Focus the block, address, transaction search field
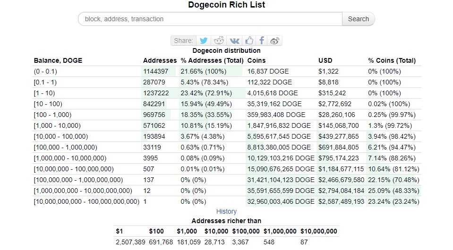Screen dimensions: 453x250 click(x=210, y=19)
